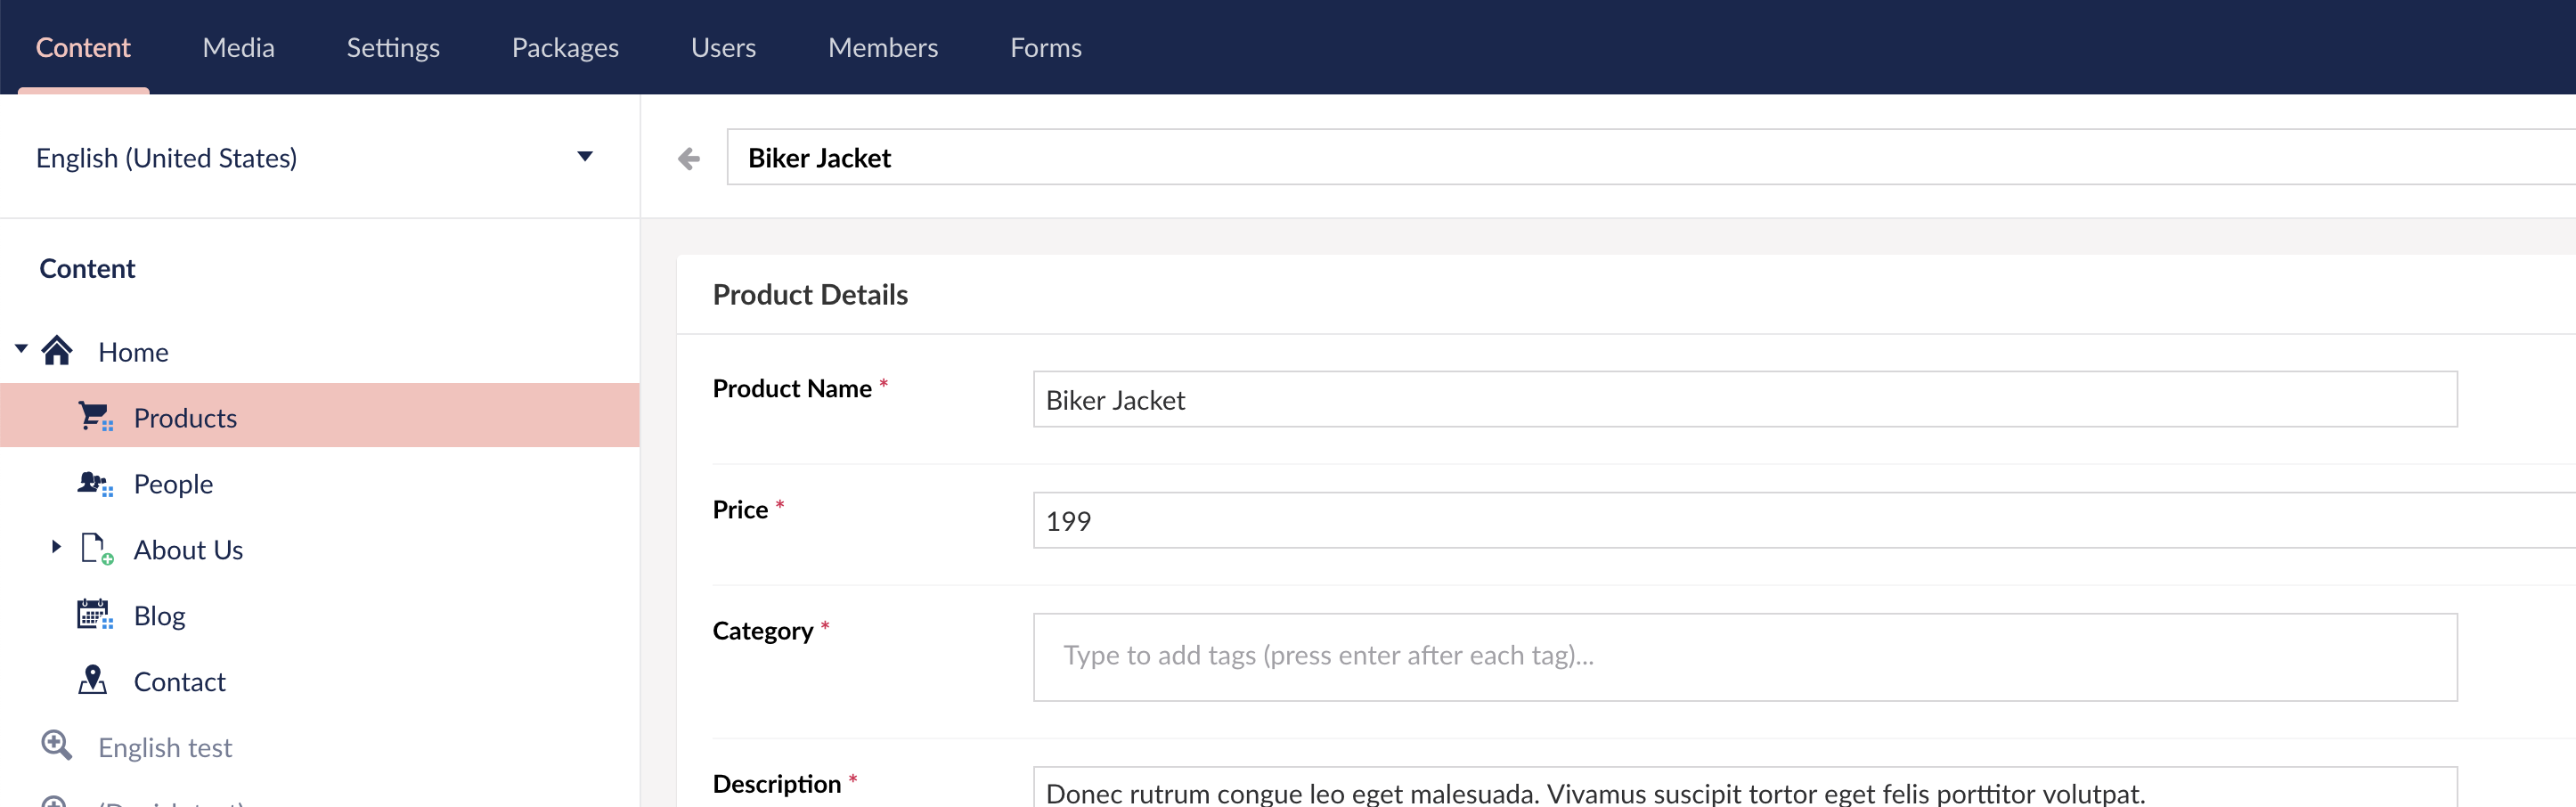Open the Users section
The width and height of the screenshot is (2576, 807).
[x=723, y=47]
